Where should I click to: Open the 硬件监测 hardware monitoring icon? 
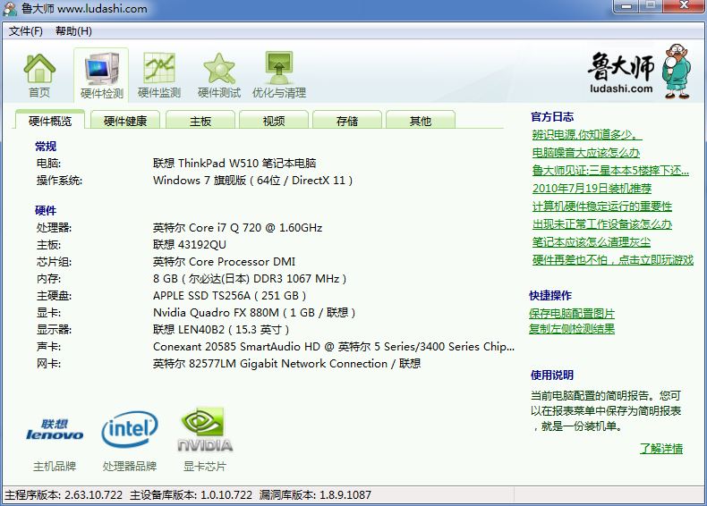point(159,75)
